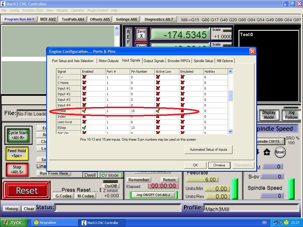
Task: Click the History button
Action: tap(12, 209)
